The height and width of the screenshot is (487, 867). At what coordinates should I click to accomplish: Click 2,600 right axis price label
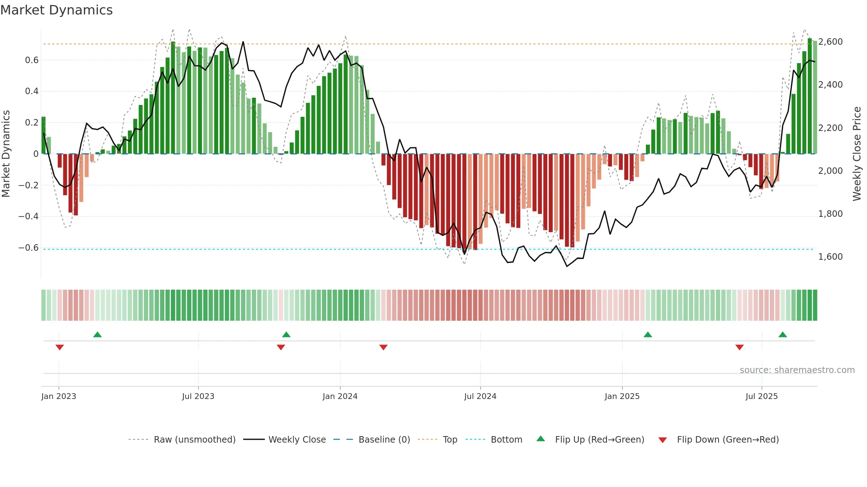[831, 41]
